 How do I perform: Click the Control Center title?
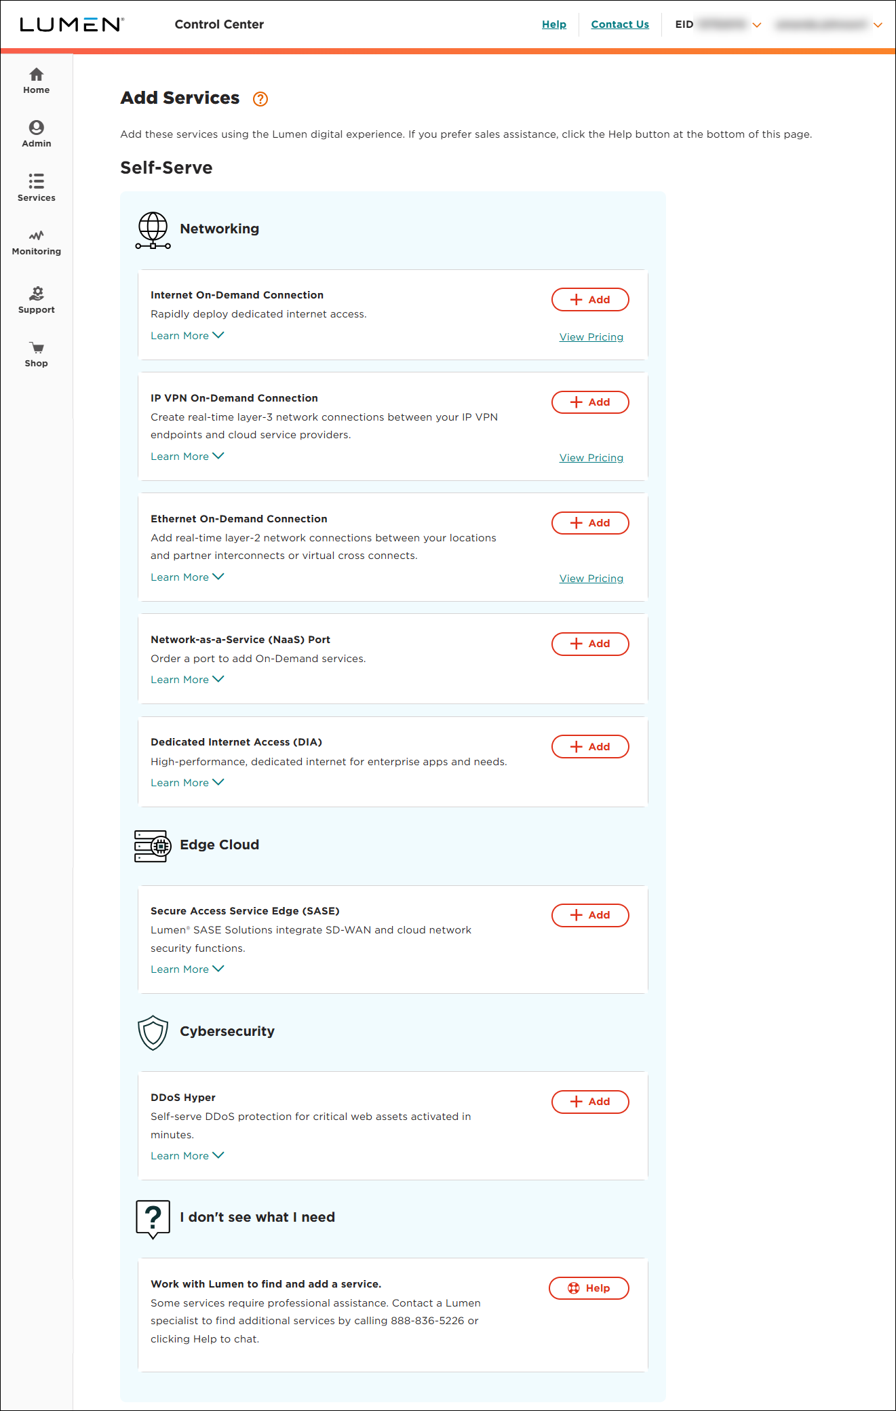coord(219,24)
